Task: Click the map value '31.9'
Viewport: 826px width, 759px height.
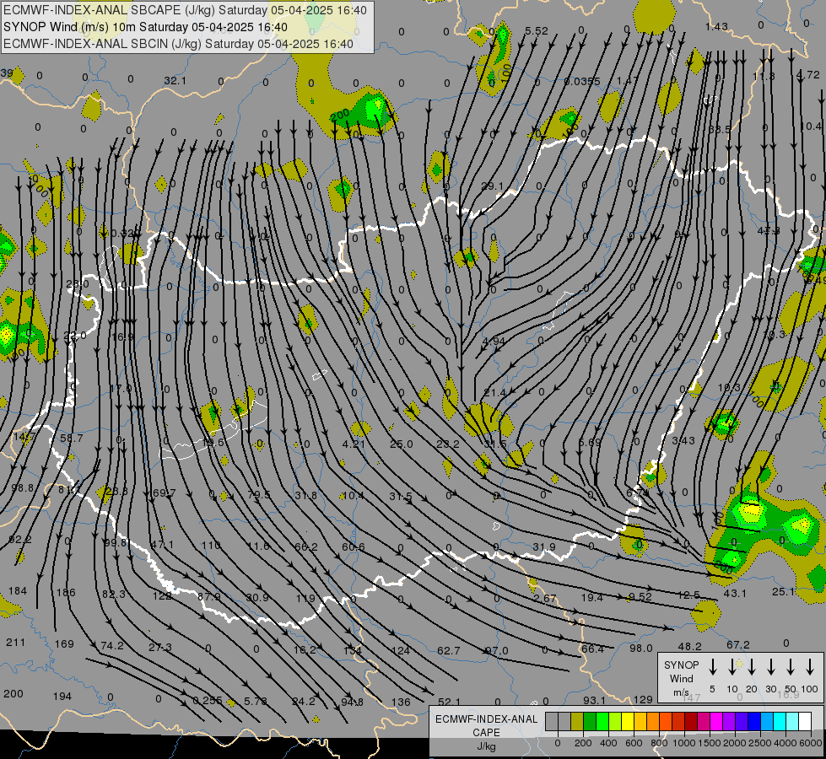Action: [x=544, y=547]
